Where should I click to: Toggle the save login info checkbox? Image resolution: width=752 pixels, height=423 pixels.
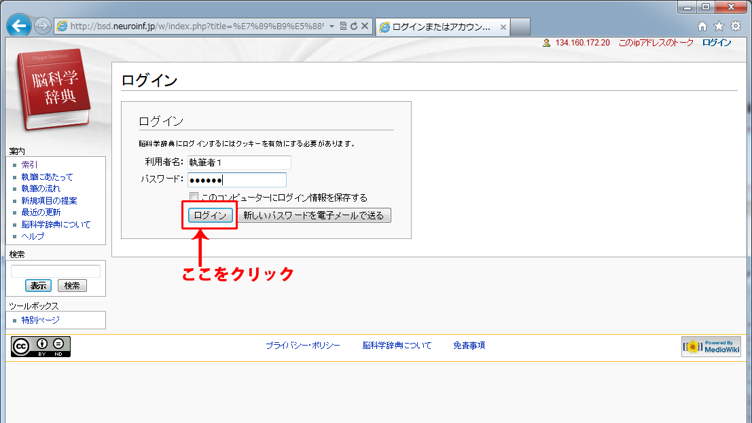pos(194,198)
